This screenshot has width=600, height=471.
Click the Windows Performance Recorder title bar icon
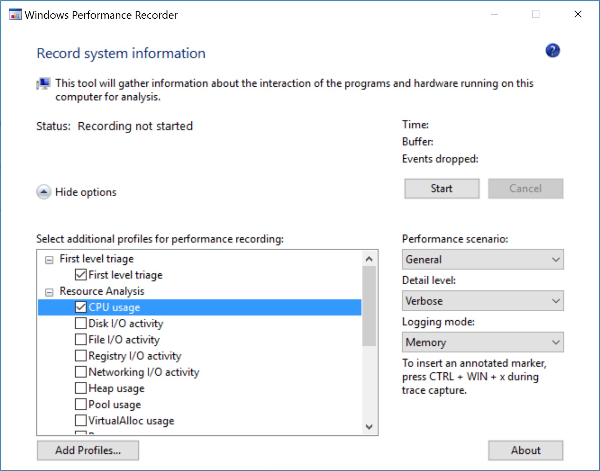pos(15,15)
